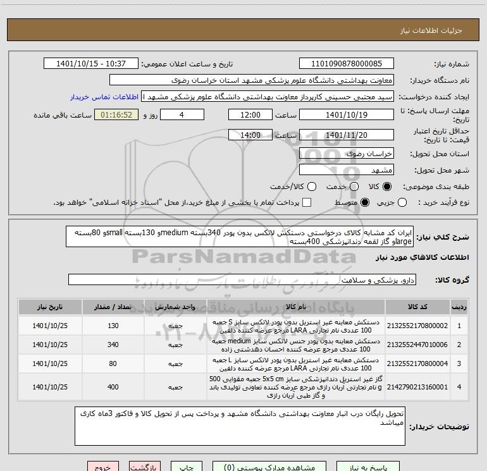Click the چاپ print button
The width and height of the screenshot is (487, 471).
coord(187,467)
